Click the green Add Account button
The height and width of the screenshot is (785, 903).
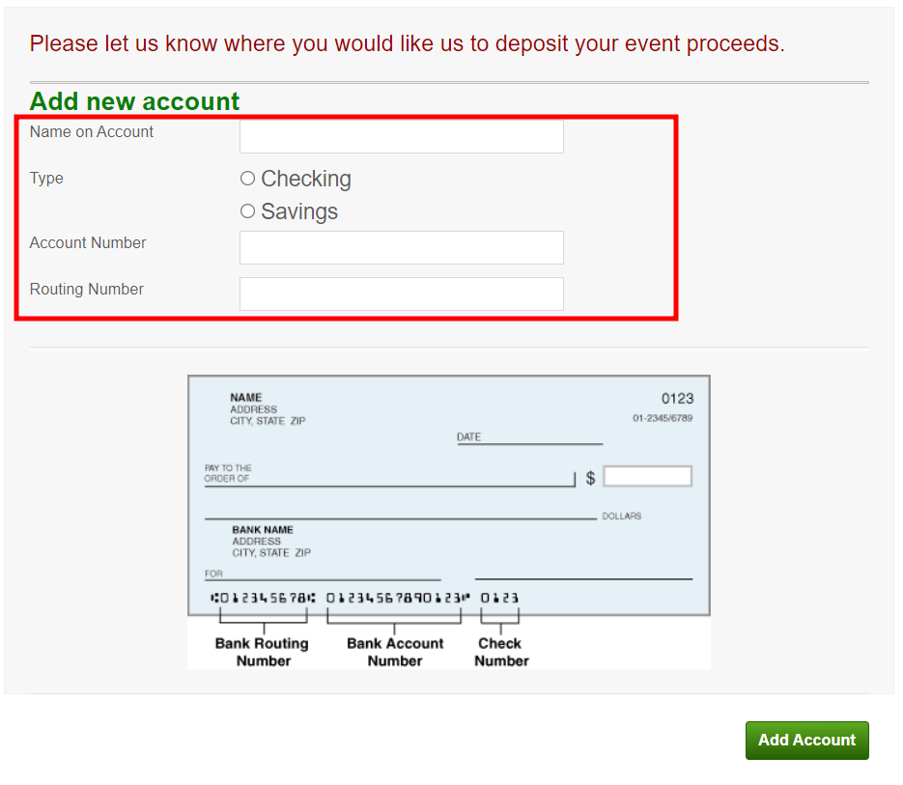pos(806,740)
